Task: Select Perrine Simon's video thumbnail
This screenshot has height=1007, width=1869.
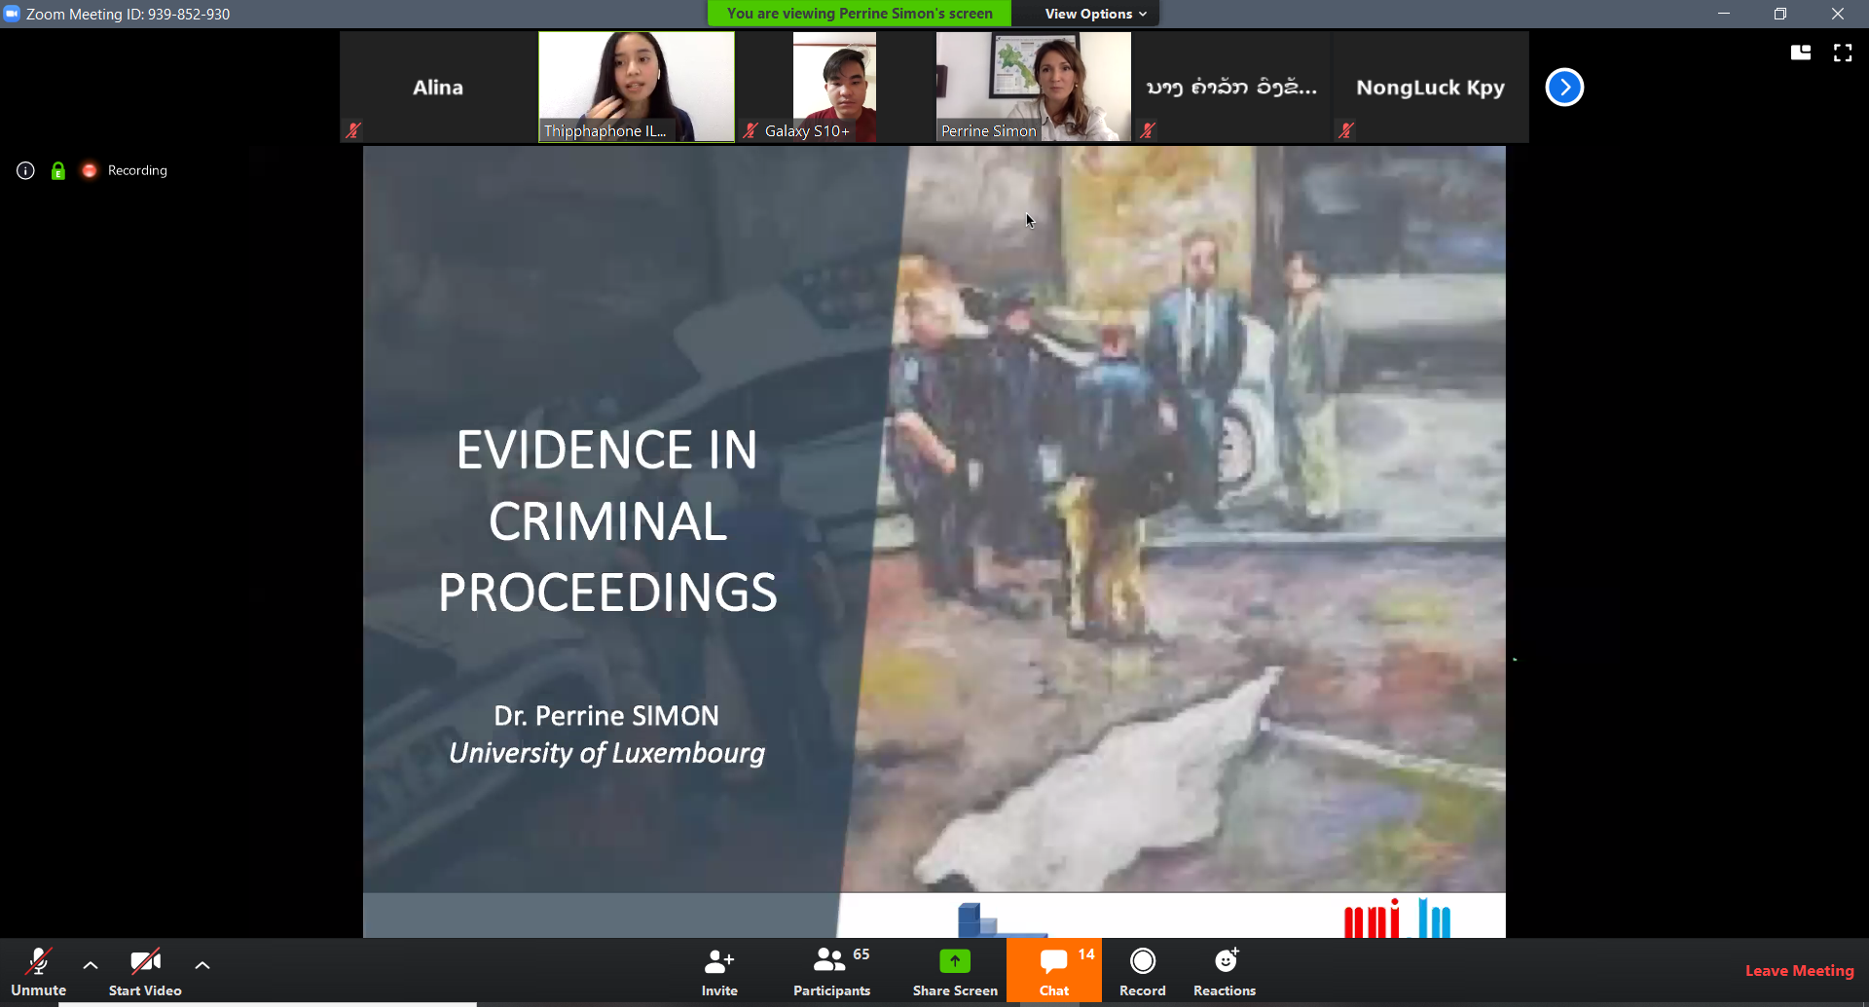Action: (1034, 88)
